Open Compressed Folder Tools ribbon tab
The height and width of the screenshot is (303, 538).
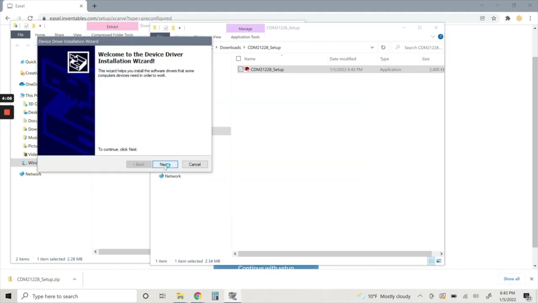coord(112,35)
